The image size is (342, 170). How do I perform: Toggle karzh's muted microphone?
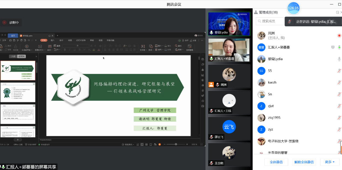tap(339, 82)
